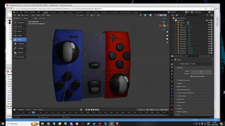Open the Render menu

pyautogui.click(x=26, y=12)
